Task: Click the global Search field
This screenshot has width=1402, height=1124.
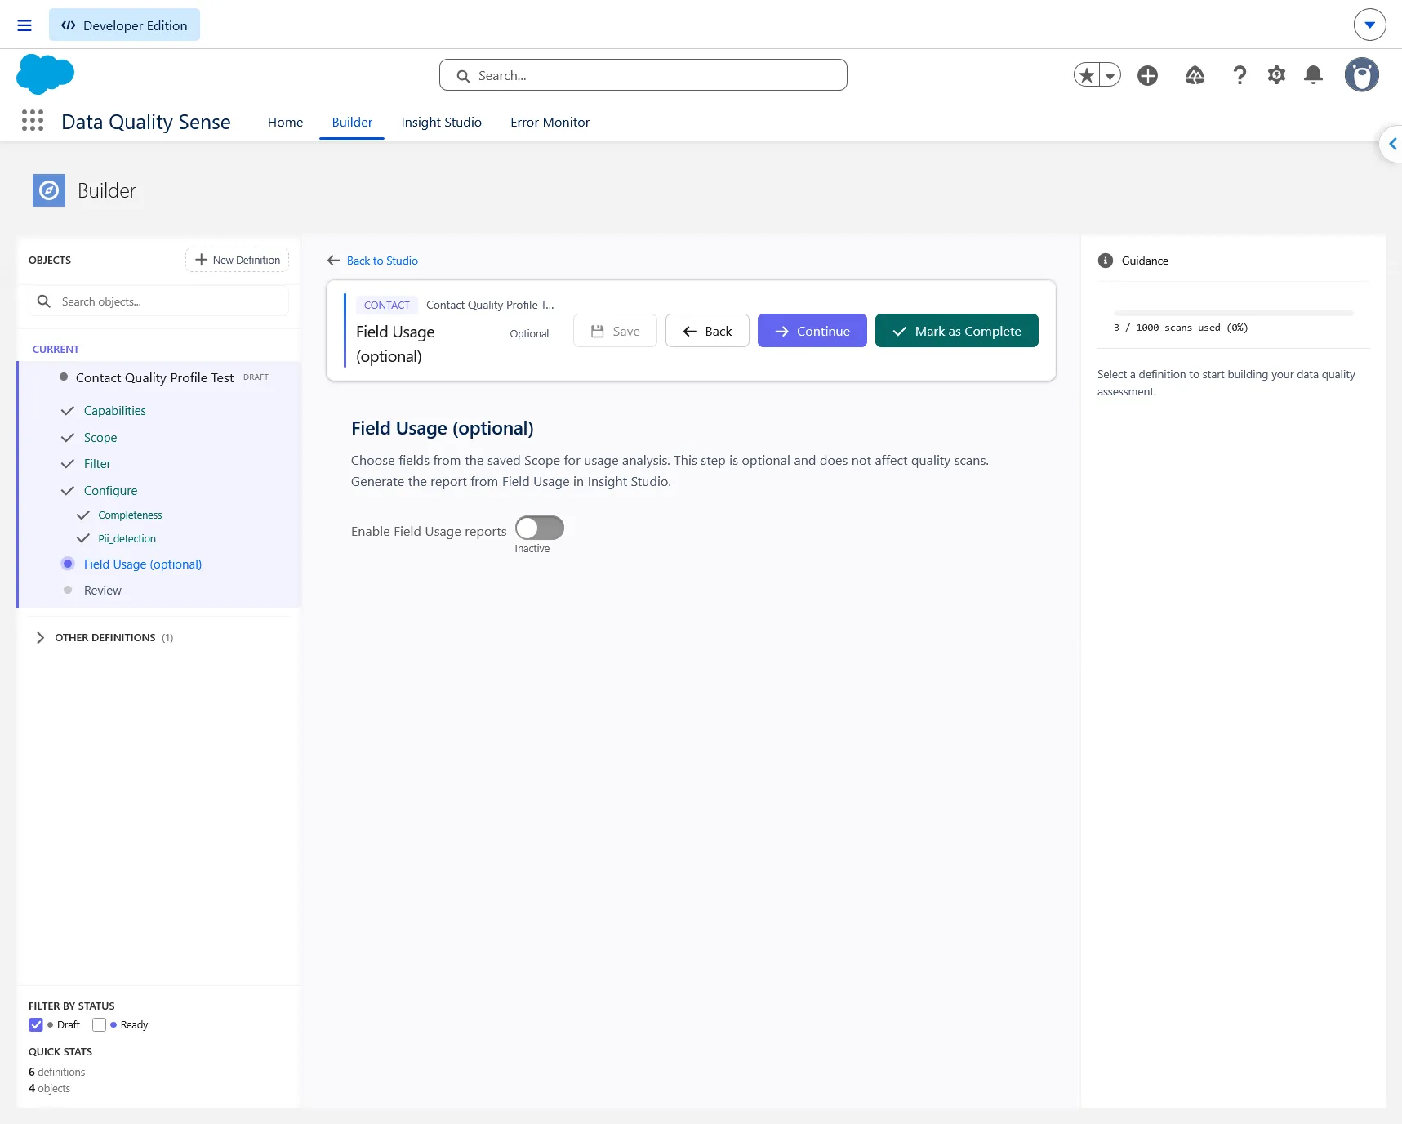Action: point(643,75)
